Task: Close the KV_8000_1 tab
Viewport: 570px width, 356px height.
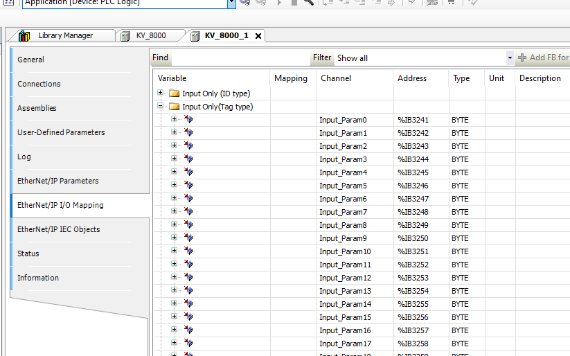Action: point(258,36)
